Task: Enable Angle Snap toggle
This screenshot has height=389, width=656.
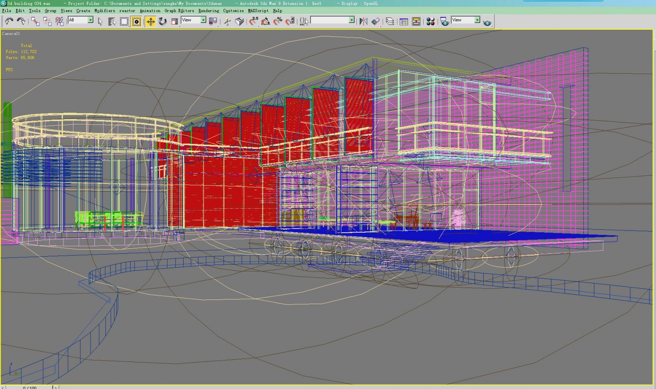Action: pyautogui.click(x=265, y=21)
